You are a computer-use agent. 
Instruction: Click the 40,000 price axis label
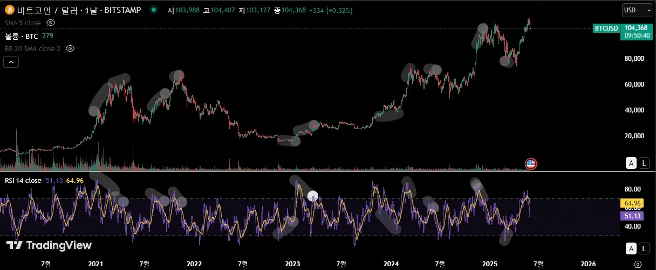[634, 110]
